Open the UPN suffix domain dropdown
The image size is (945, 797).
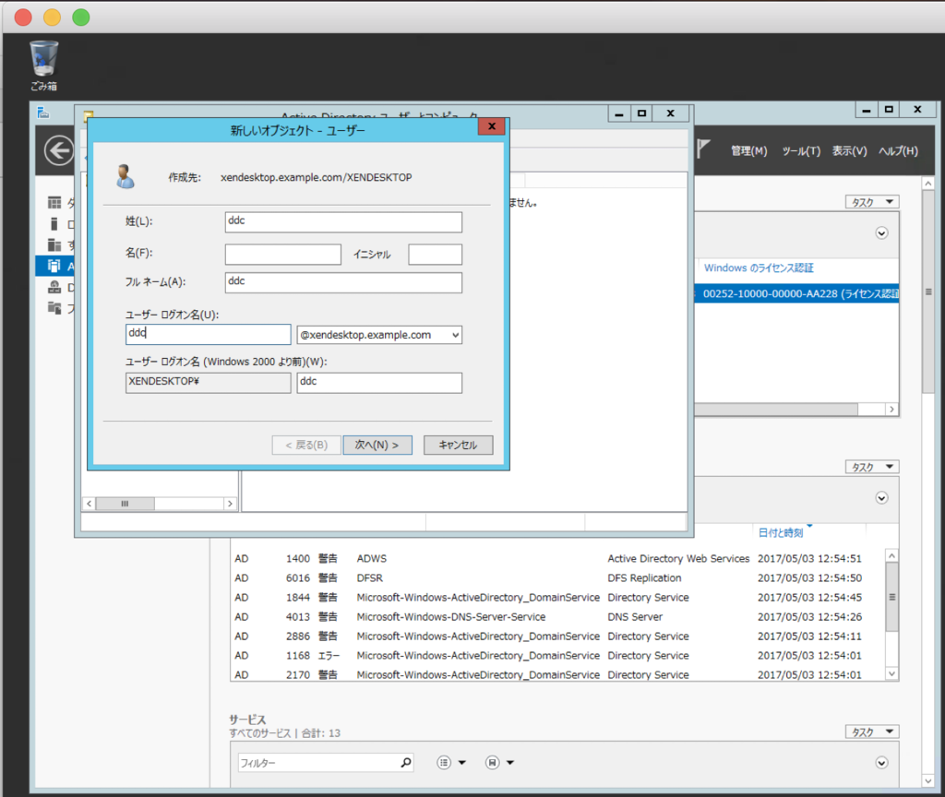[456, 335]
